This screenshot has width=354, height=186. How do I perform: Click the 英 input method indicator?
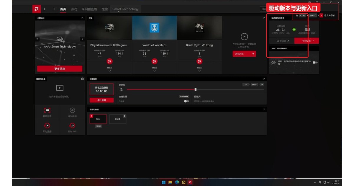point(320,182)
